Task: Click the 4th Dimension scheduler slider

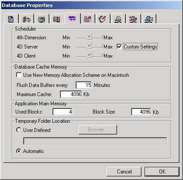Action: pyautogui.click(x=90, y=38)
